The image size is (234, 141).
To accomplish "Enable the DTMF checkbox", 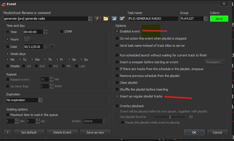I will [62, 32].
